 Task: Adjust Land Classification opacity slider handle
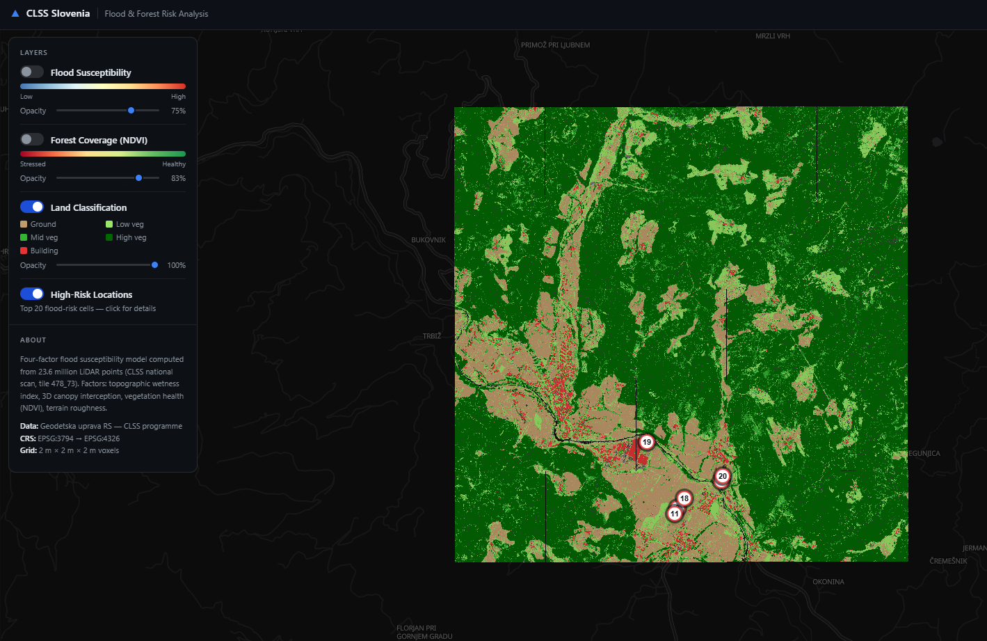pyautogui.click(x=154, y=264)
